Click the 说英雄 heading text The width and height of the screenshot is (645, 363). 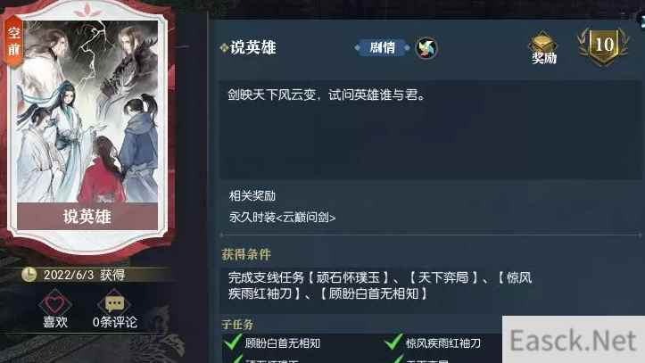(253, 47)
